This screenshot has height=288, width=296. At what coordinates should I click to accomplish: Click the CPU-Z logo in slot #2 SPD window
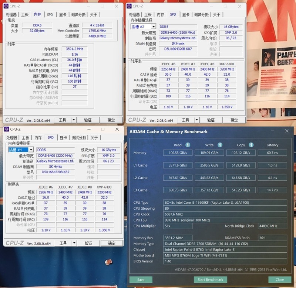click(138, 120)
